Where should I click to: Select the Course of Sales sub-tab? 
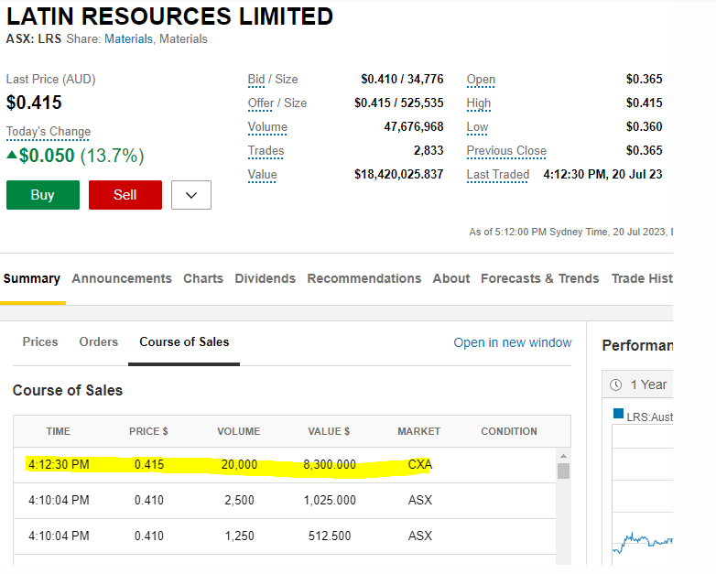tap(184, 342)
